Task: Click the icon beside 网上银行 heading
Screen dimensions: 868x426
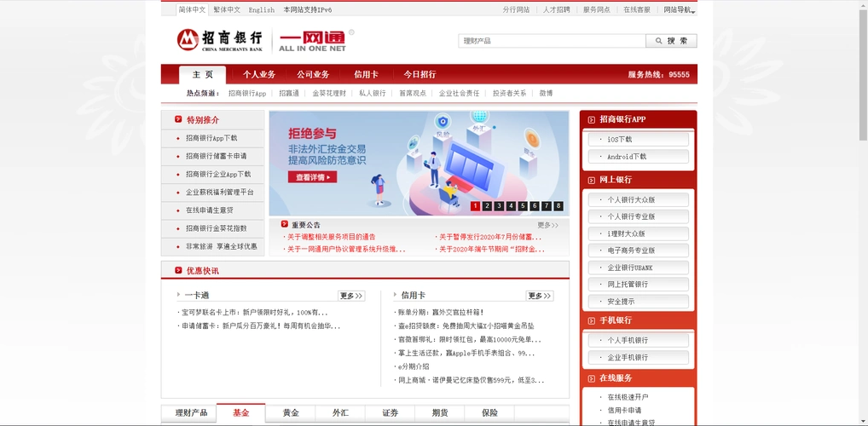Action: [592, 181]
